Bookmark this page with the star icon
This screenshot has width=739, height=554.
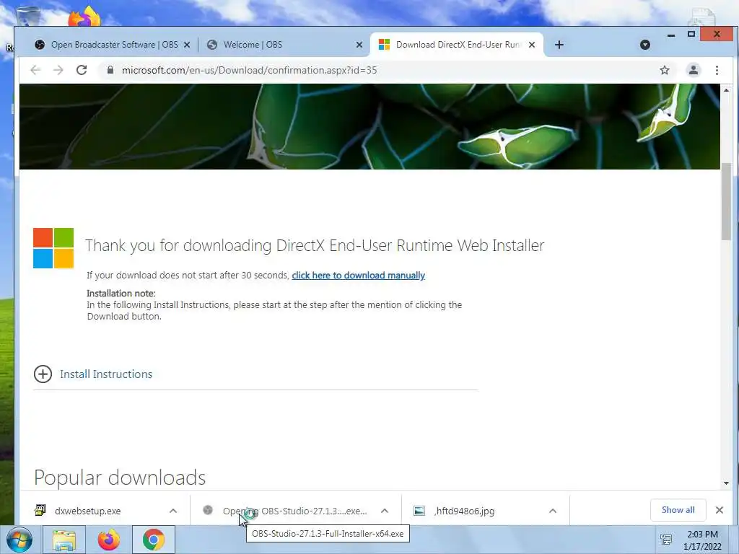point(665,70)
